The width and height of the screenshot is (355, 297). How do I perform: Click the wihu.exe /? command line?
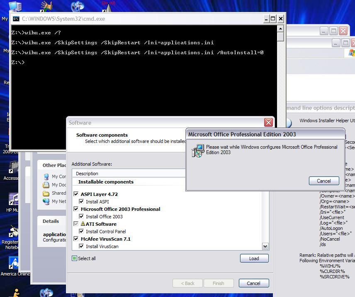pos(36,33)
